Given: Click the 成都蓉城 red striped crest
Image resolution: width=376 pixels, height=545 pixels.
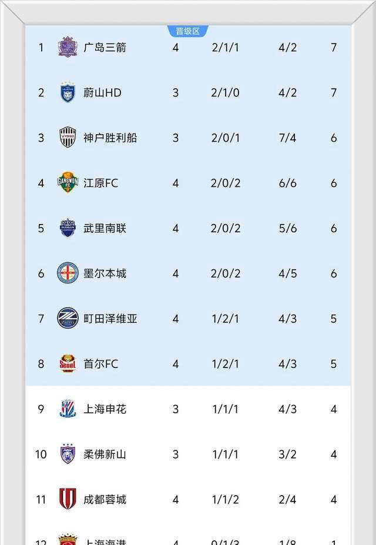Looking at the screenshot, I should (68, 499).
